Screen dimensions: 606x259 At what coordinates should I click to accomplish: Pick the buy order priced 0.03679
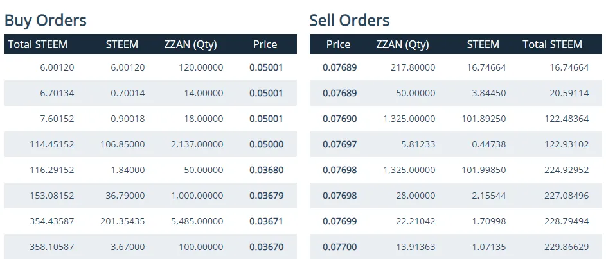(x=266, y=196)
